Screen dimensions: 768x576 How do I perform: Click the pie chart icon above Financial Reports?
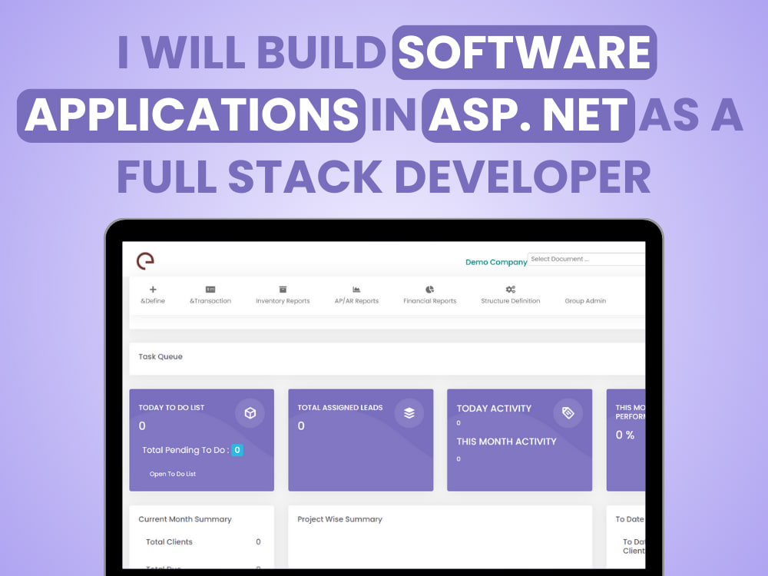coord(429,290)
